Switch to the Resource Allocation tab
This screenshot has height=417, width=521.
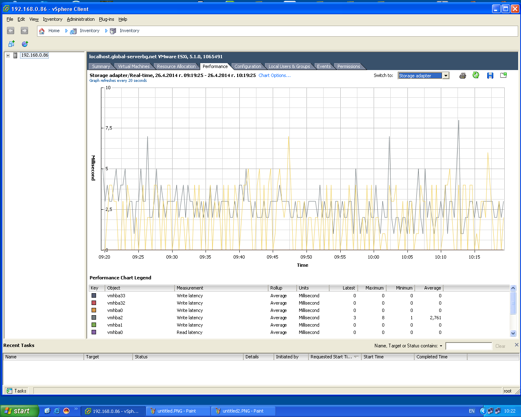176,66
